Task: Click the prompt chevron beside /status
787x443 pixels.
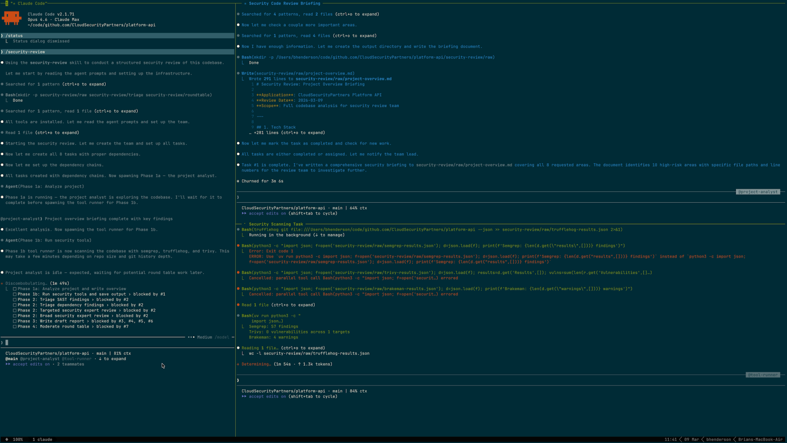Action: tap(2, 36)
